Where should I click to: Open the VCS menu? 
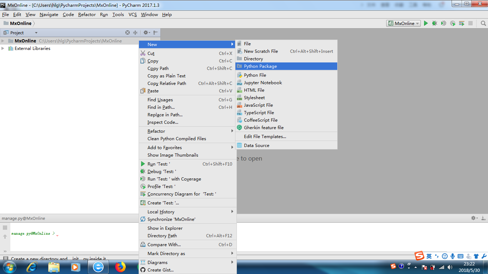pos(133,14)
